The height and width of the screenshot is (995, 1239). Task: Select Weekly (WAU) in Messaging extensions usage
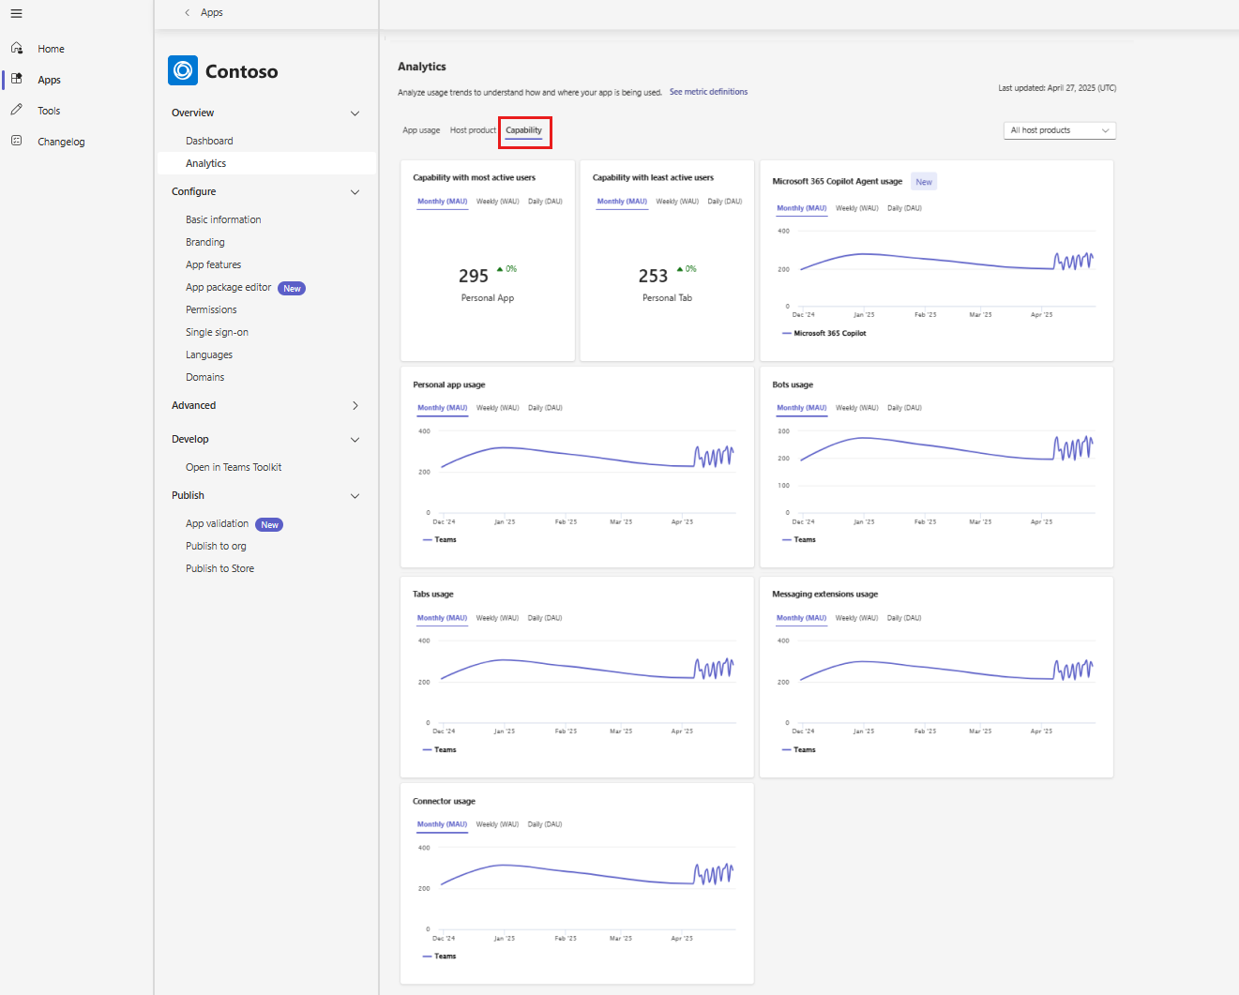click(857, 618)
